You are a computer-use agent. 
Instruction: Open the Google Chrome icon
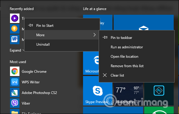pyautogui.click(x=15, y=71)
